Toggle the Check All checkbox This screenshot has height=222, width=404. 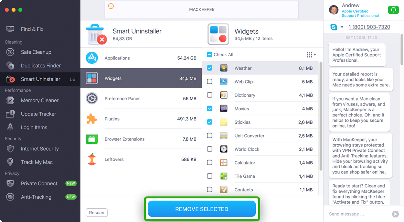coord(209,55)
